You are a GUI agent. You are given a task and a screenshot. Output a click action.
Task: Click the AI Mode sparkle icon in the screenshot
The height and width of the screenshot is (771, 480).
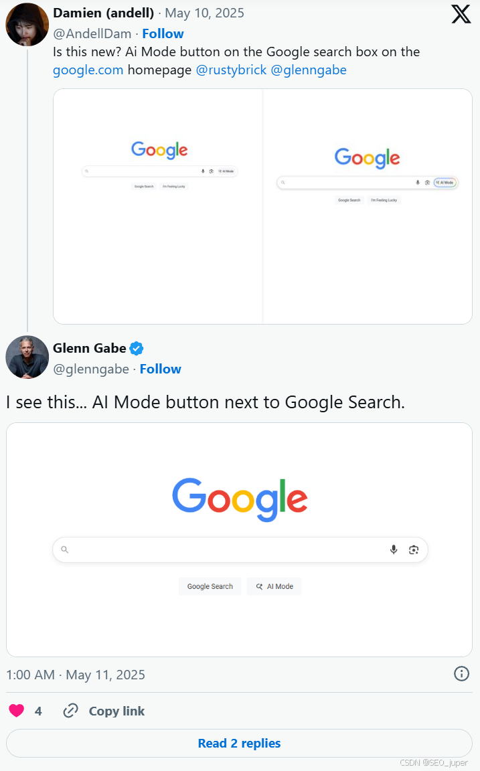[x=259, y=586]
